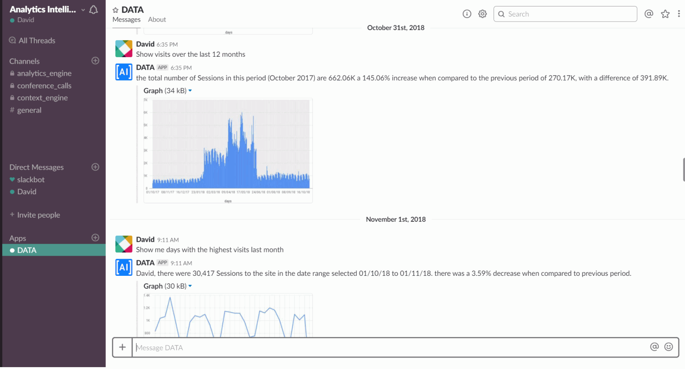Collapse the Graph (34 kB) attachment
The image size is (685, 369).
pos(190,91)
